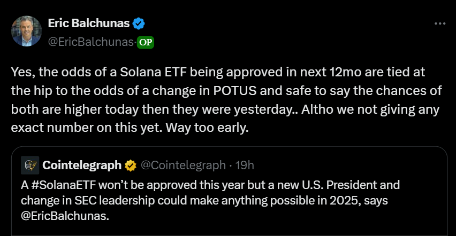Click the separator dot before 19h
The height and width of the screenshot is (236, 456).
pos(230,166)
